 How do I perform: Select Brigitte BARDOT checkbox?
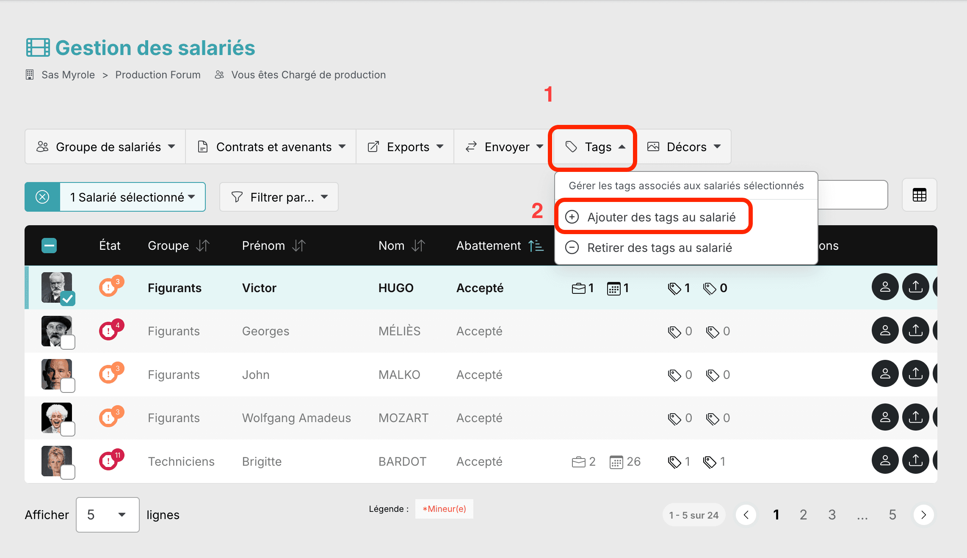(x=68, y=472)
